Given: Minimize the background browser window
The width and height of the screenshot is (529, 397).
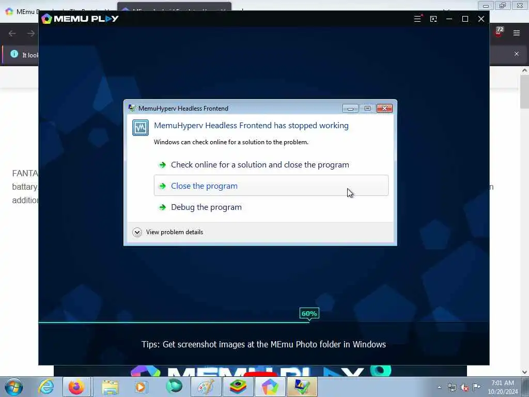Looking at the screenshot, I should tap(486, 6).
